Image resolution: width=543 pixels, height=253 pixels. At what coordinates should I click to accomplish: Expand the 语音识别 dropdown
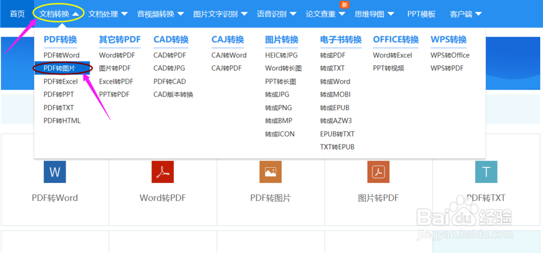[276, 14]
